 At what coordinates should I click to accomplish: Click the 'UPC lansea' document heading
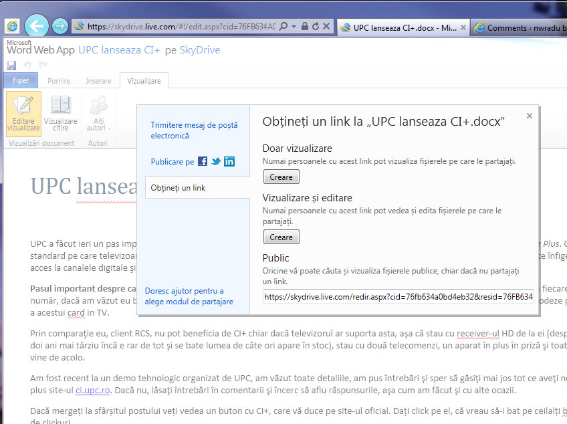click(x=84, y=186)
